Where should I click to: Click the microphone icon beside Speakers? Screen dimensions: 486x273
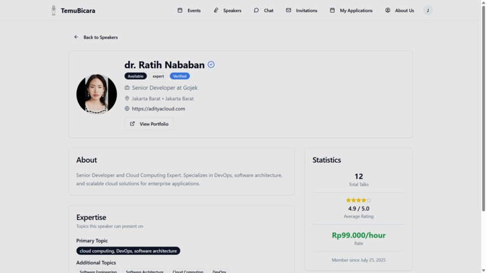tap(216, 10)
